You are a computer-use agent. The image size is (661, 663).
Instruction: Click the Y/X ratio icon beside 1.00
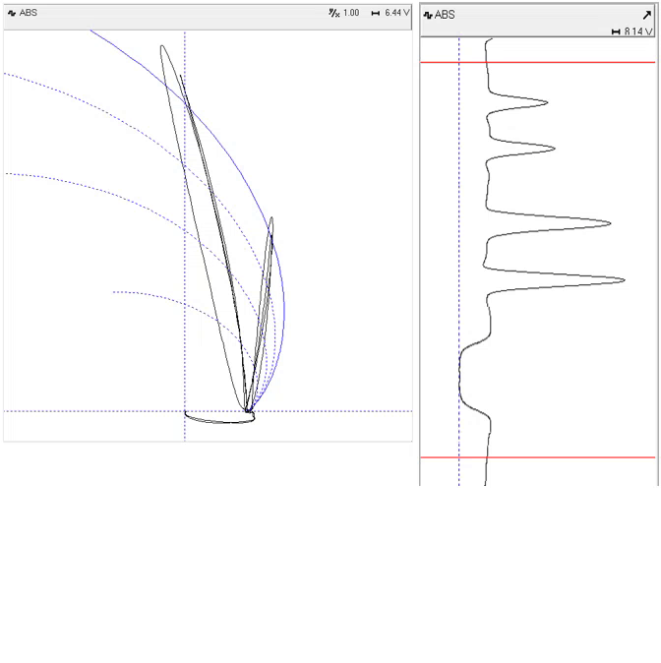tap(334, 13)
